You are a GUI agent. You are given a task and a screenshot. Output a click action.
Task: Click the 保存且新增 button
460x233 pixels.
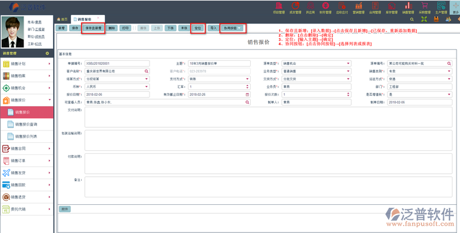pos(93,28)
